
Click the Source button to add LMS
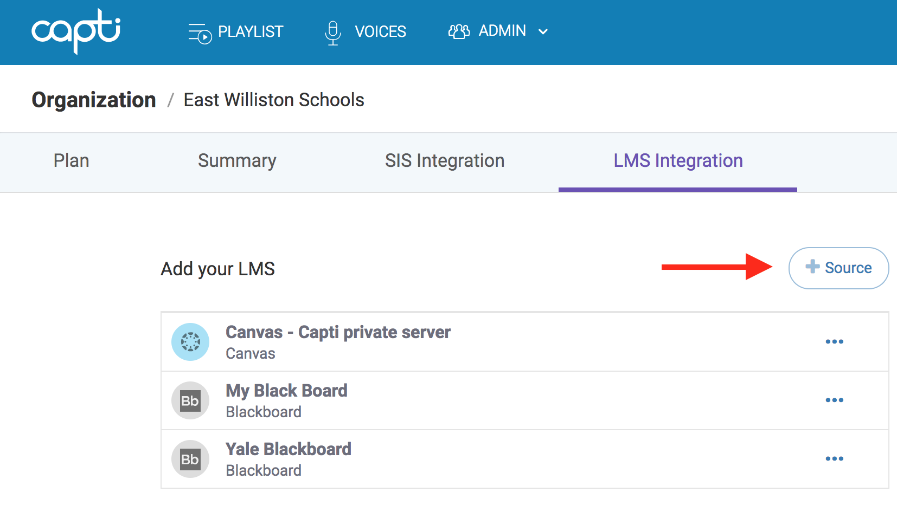coord(838,268)
